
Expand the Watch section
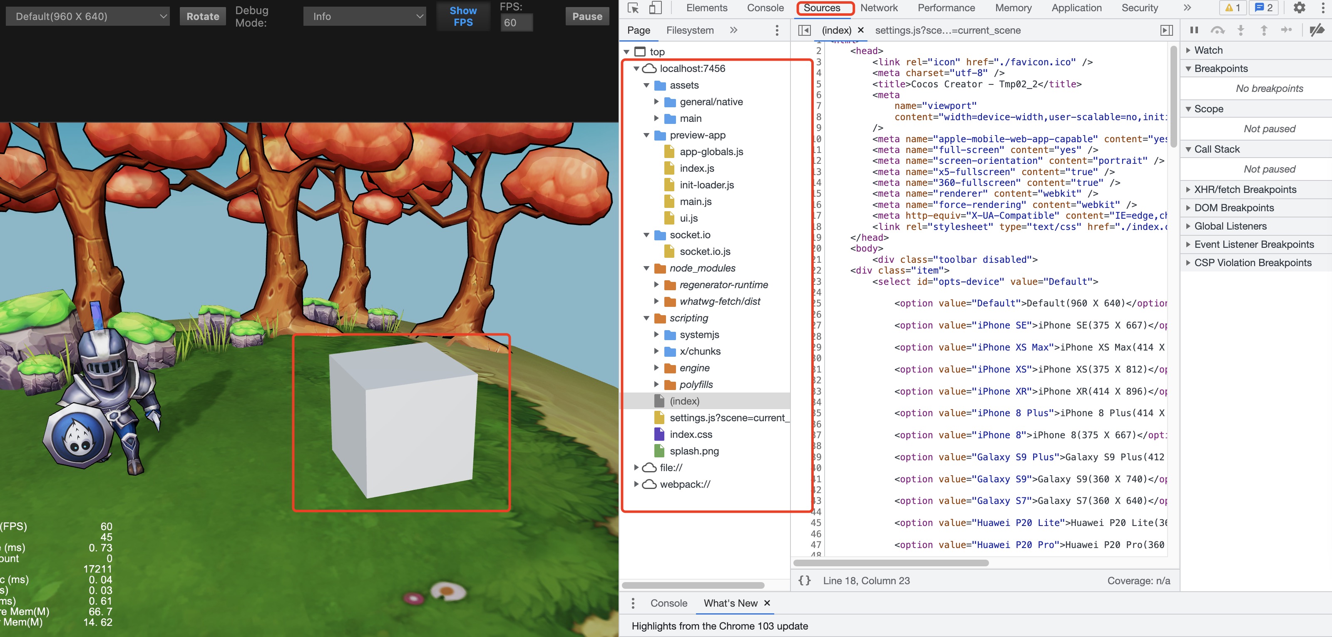[1208, 50]
